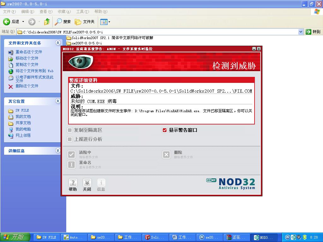Viewport: 323px width, 242px height.
Task: Click the move file task icon
Action: pos(11,59)
